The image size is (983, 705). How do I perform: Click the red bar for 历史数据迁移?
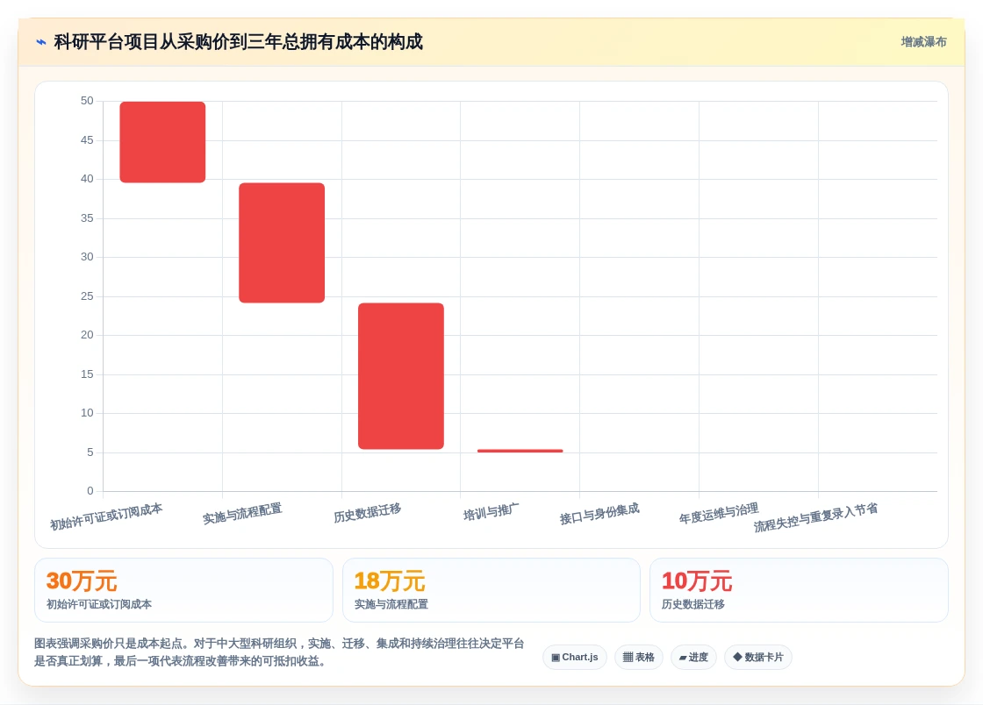point(400,375)
